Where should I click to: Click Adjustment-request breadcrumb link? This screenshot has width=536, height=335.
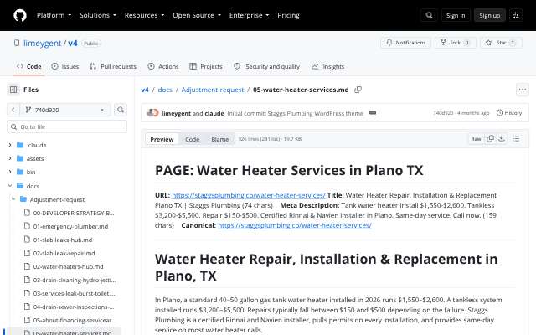click(212, 90)
